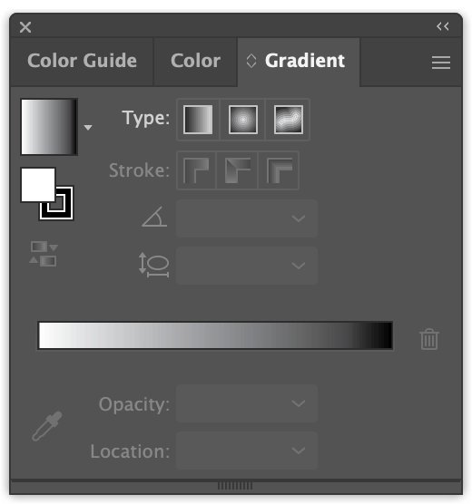Apply gradient within stroke icon
Viewport: 472px width, 504px height.
[x=196, y=170]
